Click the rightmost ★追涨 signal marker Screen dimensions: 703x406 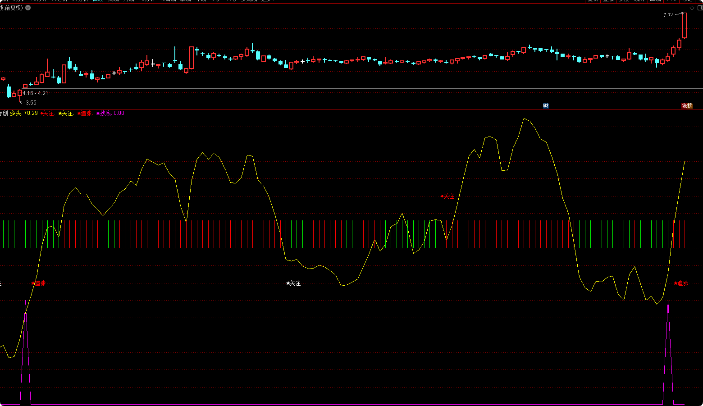point(681,283)
